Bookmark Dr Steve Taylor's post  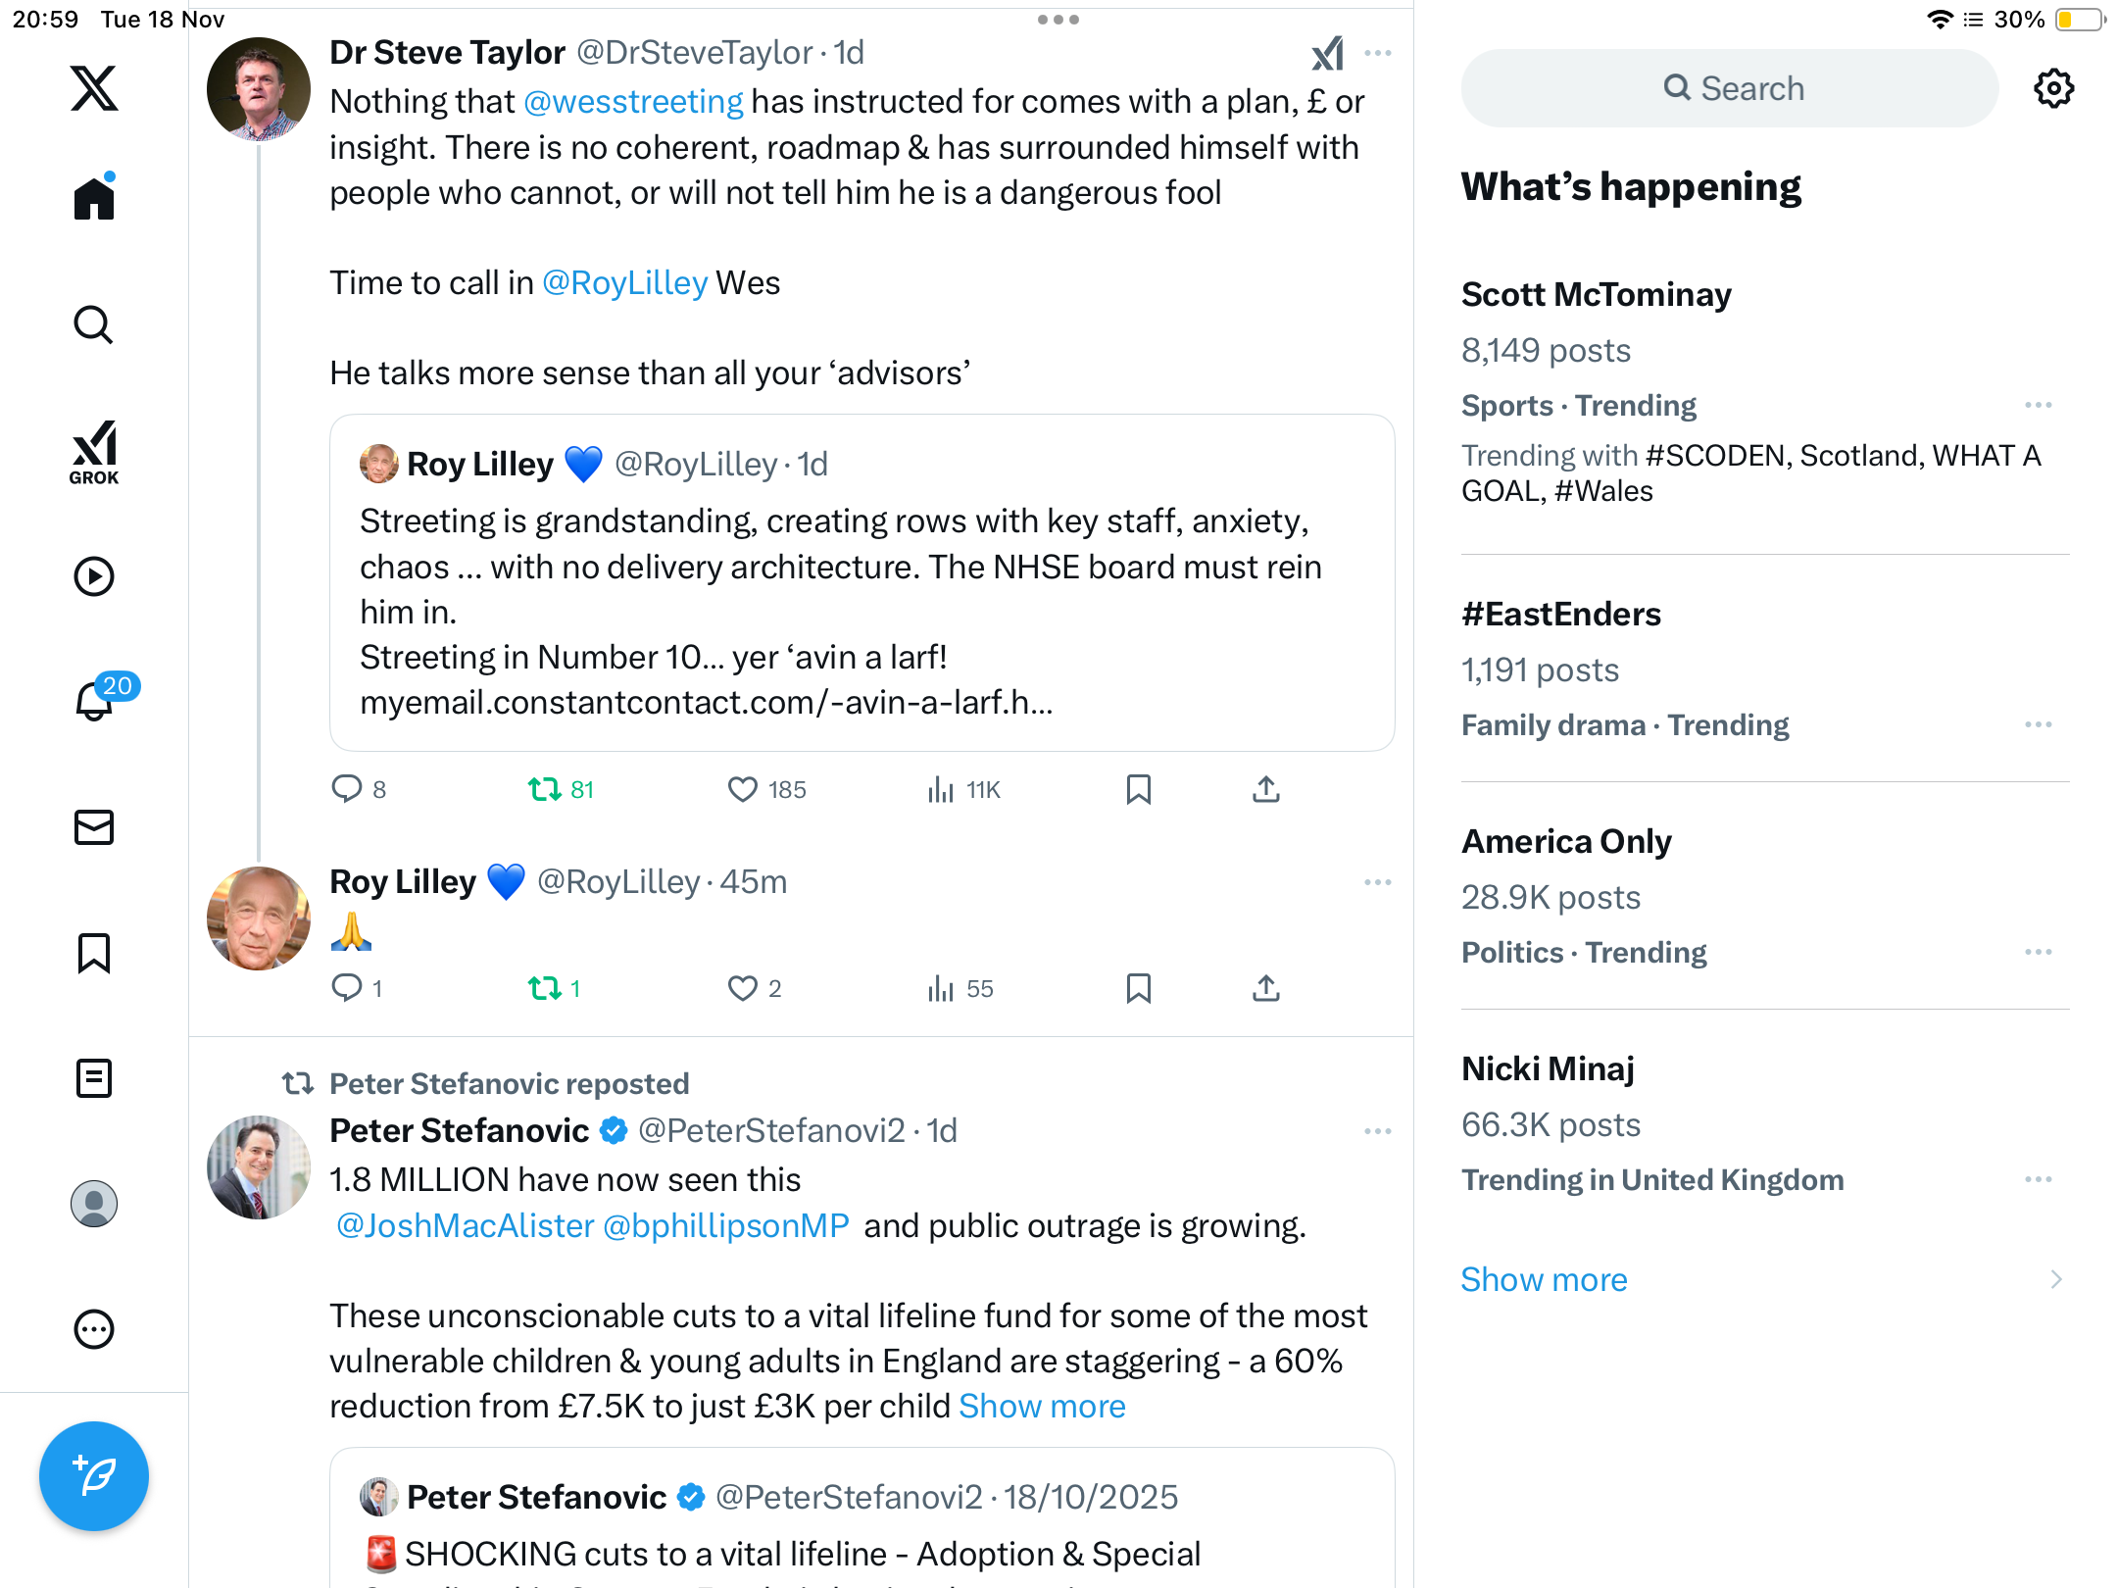pyautogui.click(x=1138, y=789)
